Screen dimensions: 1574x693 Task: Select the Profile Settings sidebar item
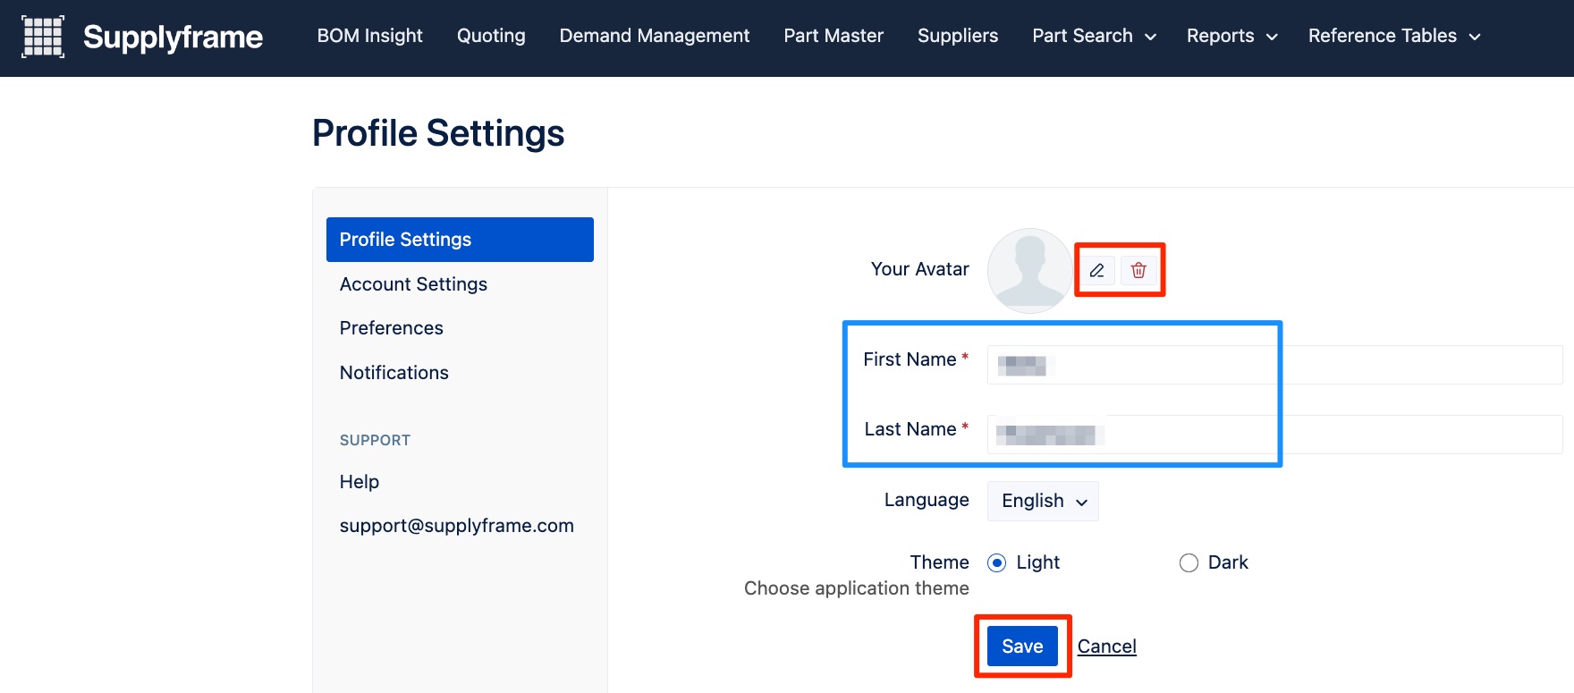click(460, 240)
